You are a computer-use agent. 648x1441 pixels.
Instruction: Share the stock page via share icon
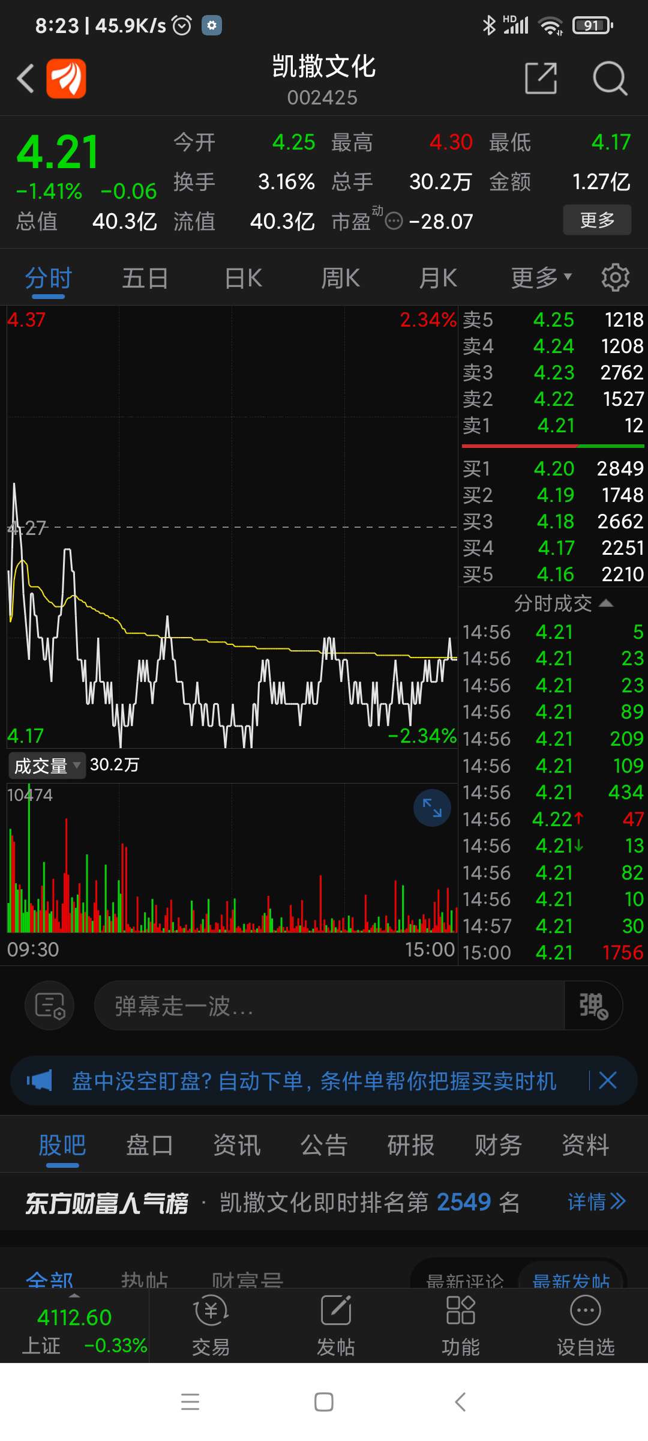(541, 78)
